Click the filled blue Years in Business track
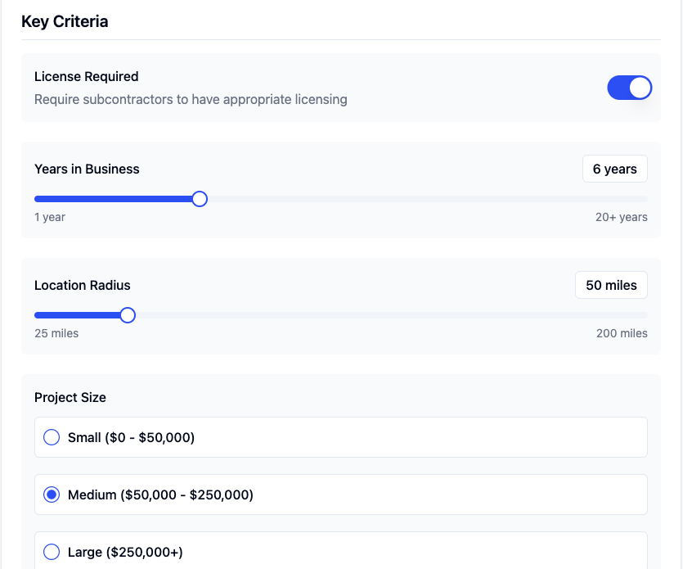The width and height of the screenshot is (683, 569). 115,199
